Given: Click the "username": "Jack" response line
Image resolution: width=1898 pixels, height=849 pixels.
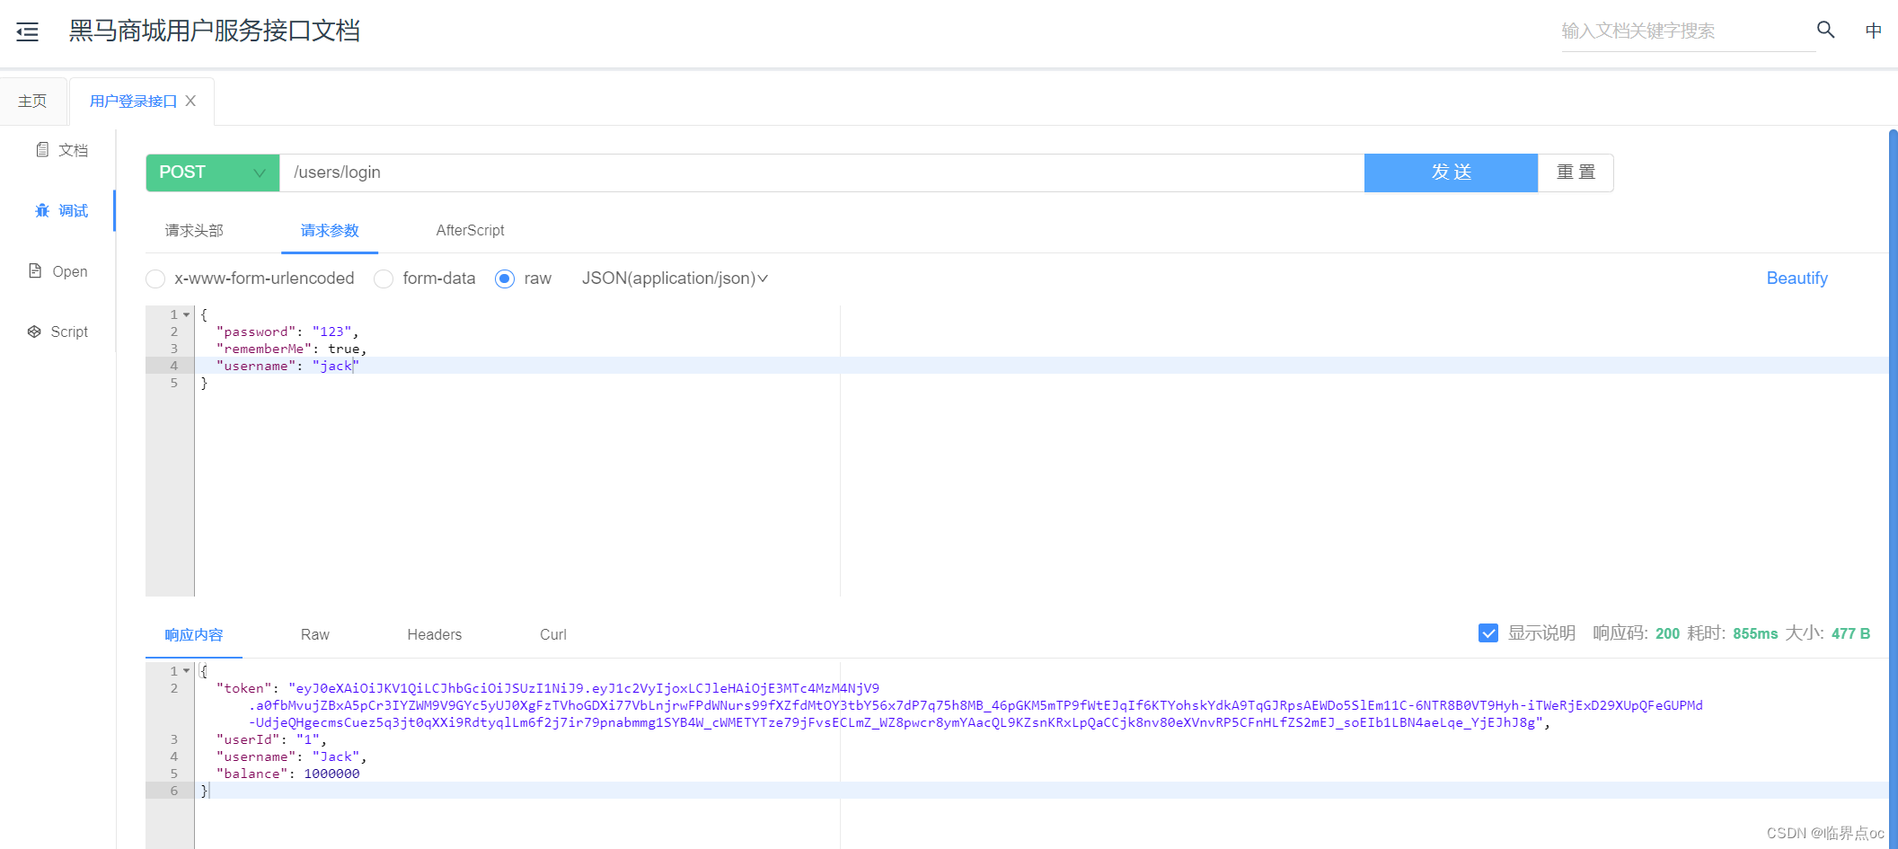Looking at the screenshot, I should pyautogui.click(x=291, y=756).
